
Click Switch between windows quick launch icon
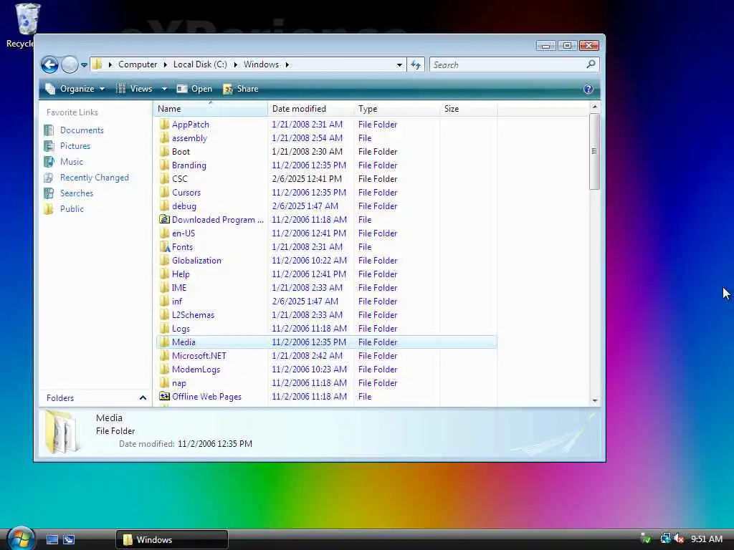pyautogui.click(x=69, y=540)
